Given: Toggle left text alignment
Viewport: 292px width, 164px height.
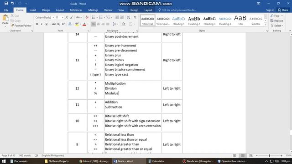Looking at the screenshot, I should (x=94, y=24).
